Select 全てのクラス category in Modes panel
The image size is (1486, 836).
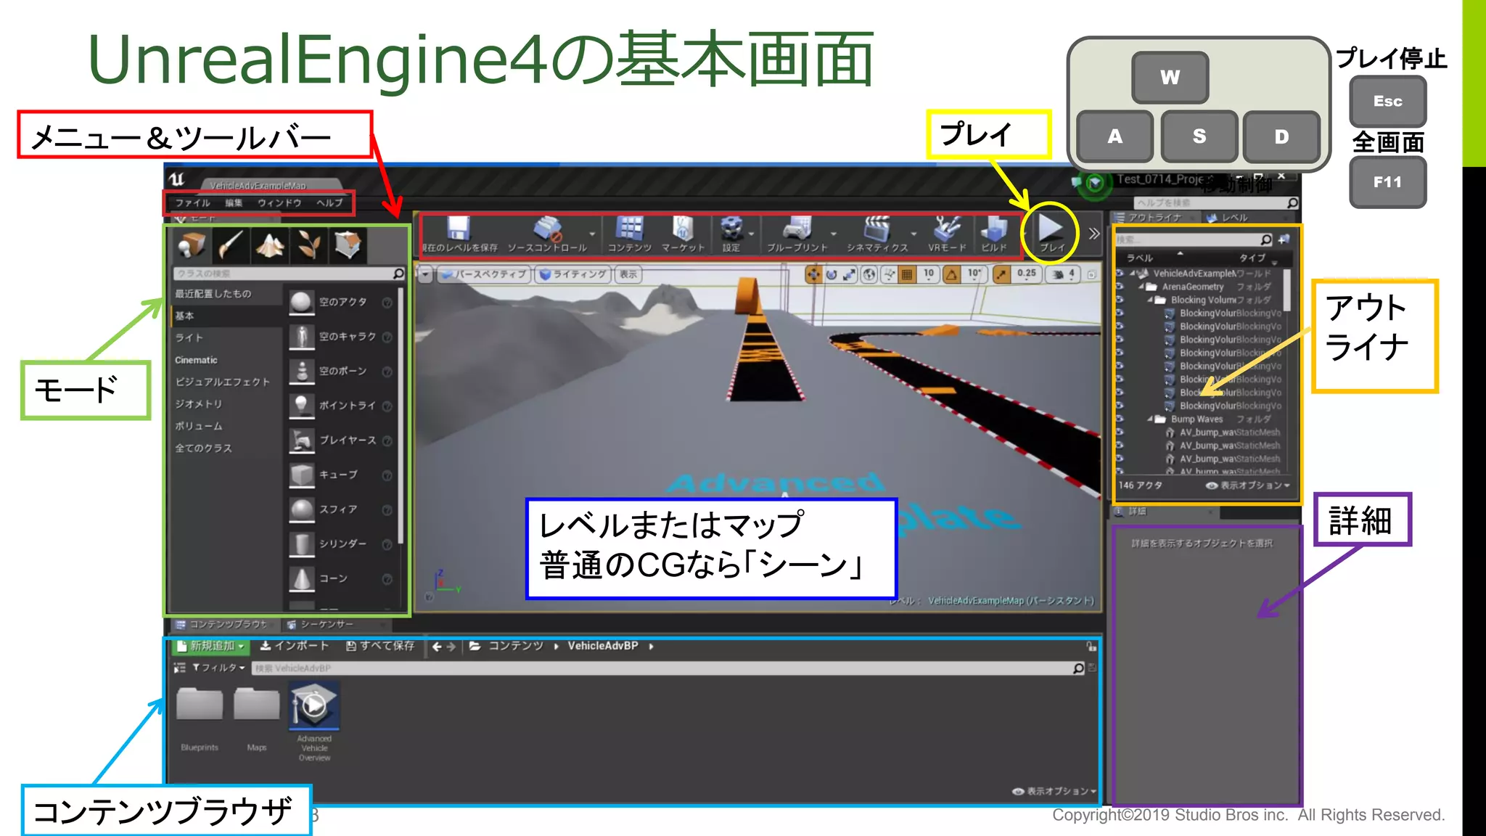(x=204, y=448)
